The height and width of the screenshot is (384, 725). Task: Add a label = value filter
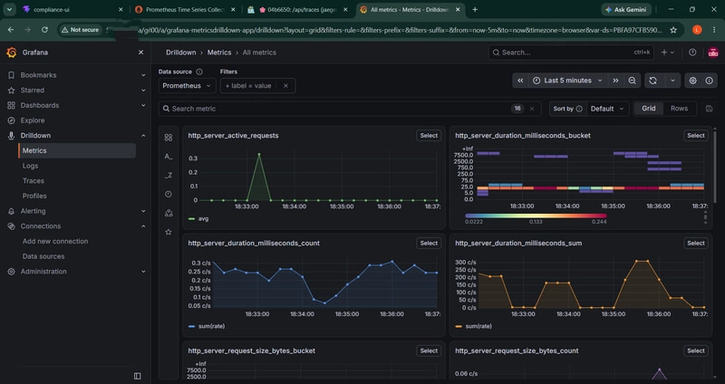248,86
